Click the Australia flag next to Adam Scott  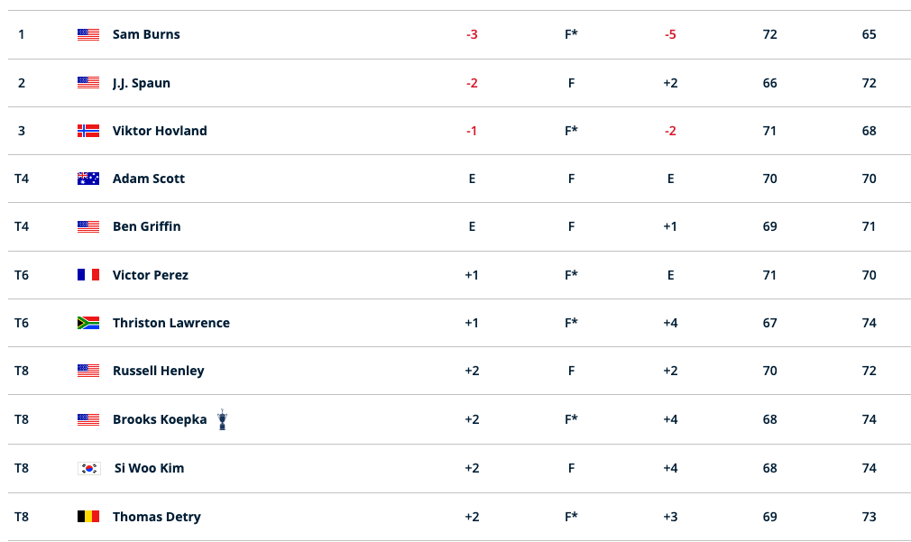coord(88,179)
